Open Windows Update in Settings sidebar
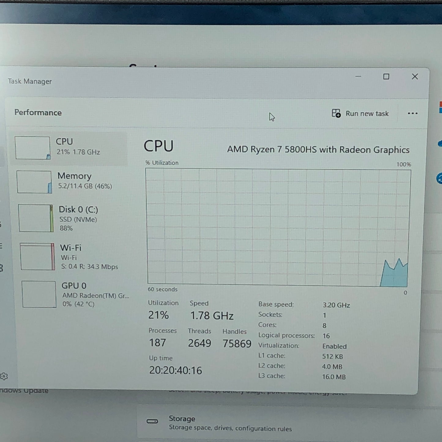Image resolution: width=442 pixels, height=442 pixels. tap(24, 391)
